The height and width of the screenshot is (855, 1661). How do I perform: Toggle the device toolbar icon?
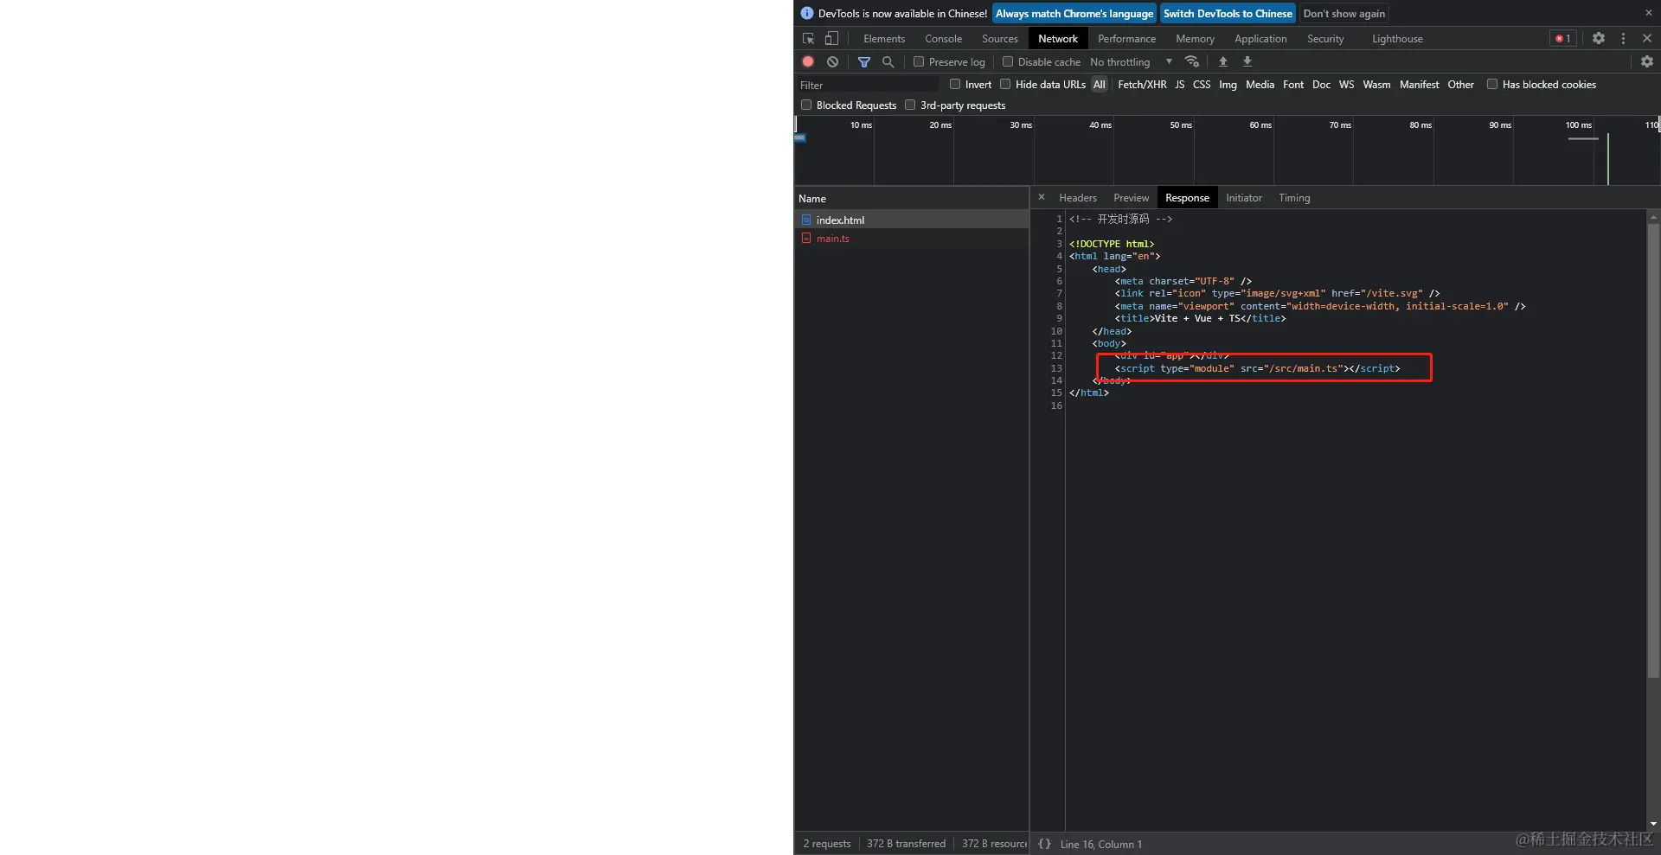(831, 39)
